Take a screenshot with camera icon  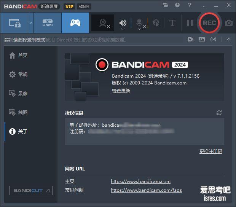pyautogui.click(x=229, y=23)
